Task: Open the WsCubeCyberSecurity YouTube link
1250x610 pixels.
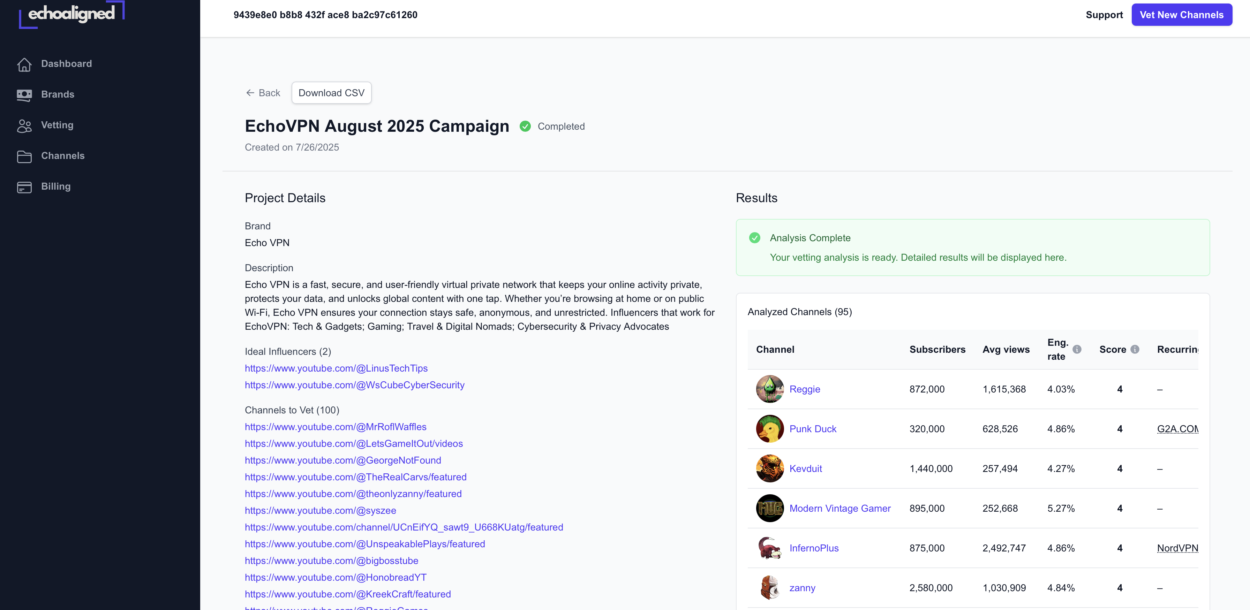Action: [x=354, y=385]
